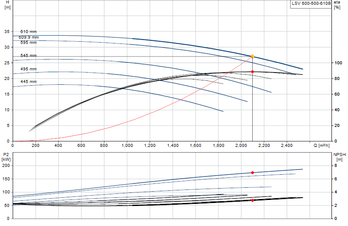348x226 pixels.
Task: Click the 495 mm impeller curve label
Action: (28, 69)
